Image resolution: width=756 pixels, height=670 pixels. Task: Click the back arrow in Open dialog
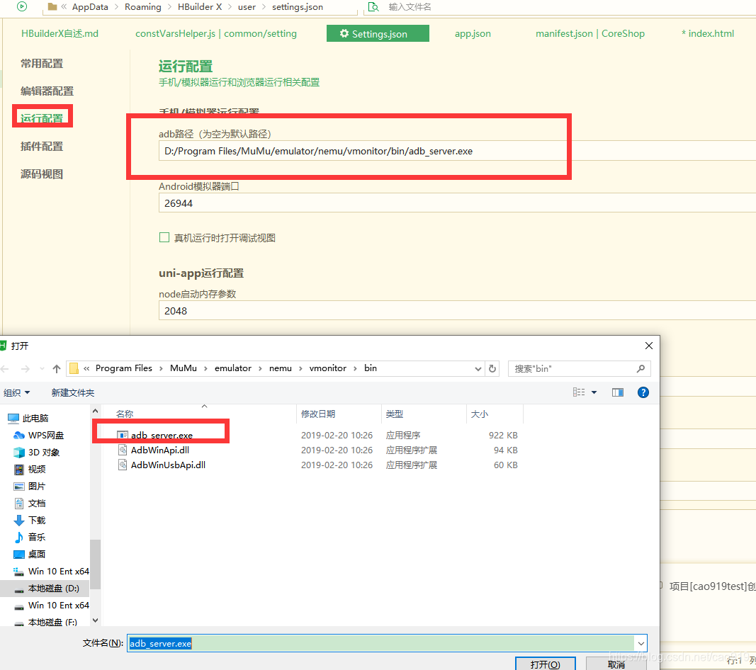point(5,369)
